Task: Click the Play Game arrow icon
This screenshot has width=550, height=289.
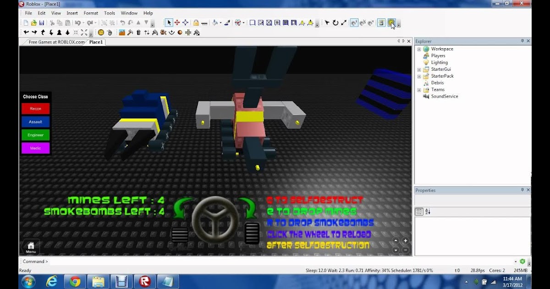Action: coord(327,23)
